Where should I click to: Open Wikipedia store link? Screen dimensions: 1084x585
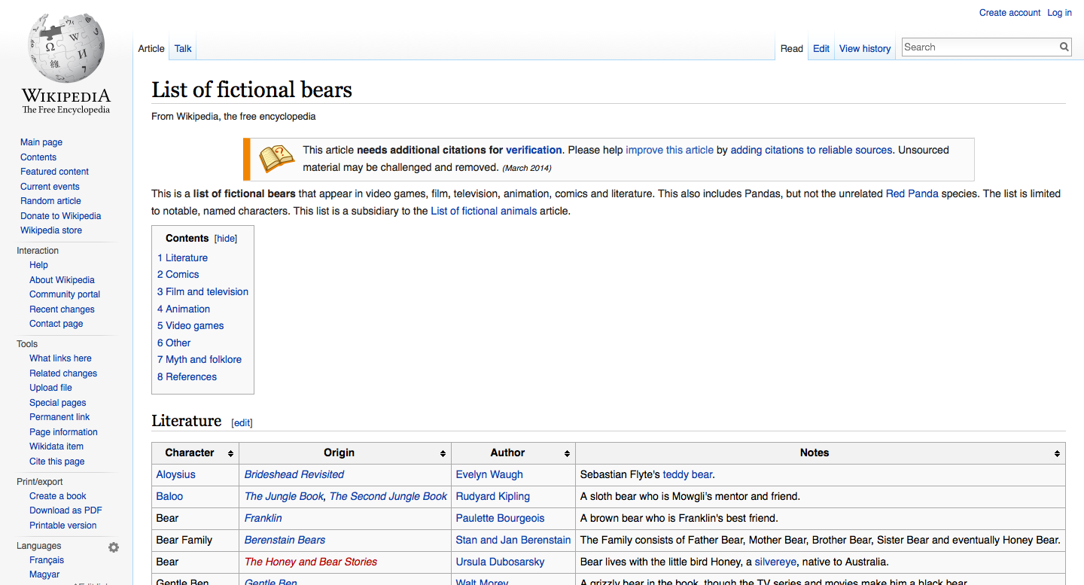point(51,230)
